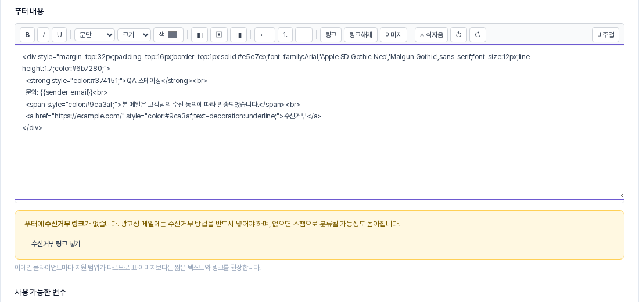
Task: Click the 수신거부 링크 넣기 button
Action: click(56, 244)
